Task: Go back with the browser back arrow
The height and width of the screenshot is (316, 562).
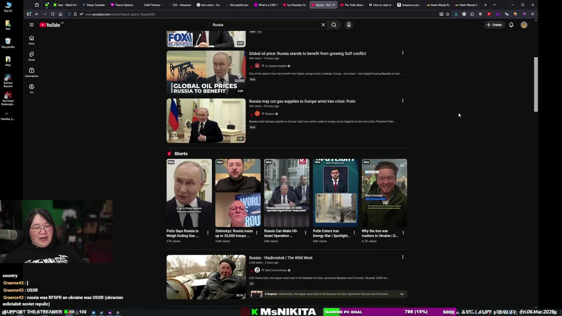Action: (x=37, y=14)
